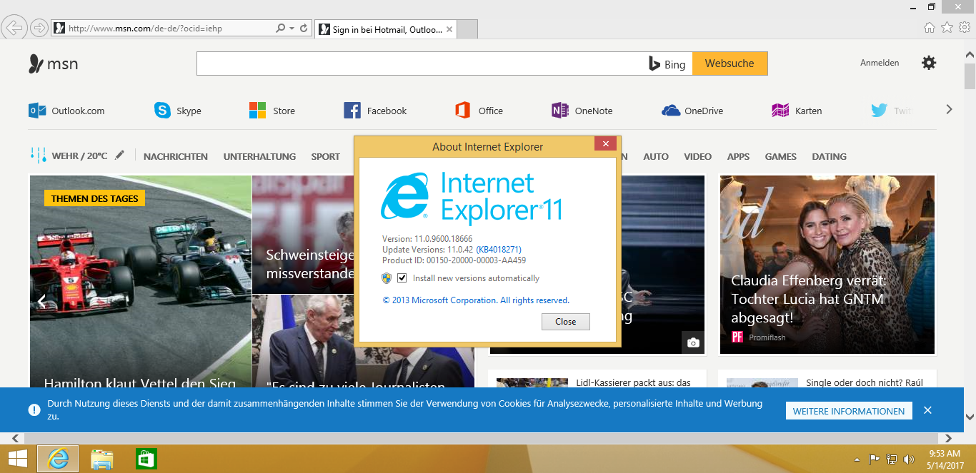Open the APPS section
This screenshot has width=976, height=473.
739,156
